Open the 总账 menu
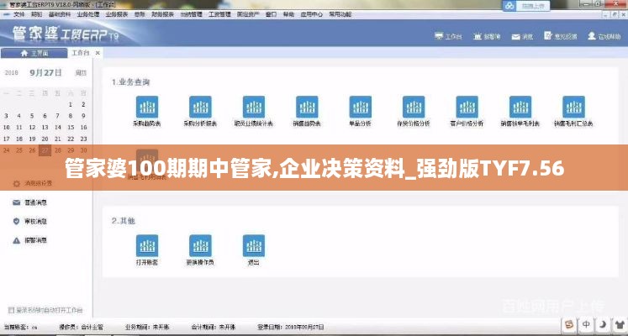 click(140, 14)
